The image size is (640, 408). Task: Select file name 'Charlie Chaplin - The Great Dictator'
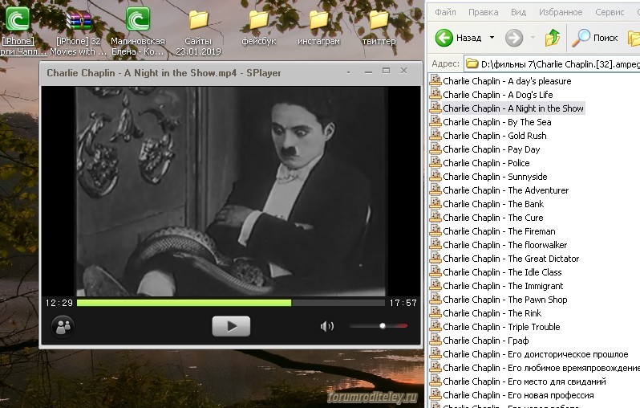coord(511,259)
